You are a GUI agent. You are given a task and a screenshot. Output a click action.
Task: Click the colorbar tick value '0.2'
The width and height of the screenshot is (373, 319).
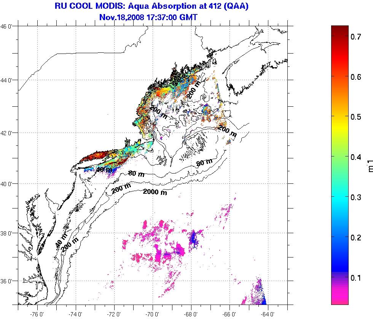[x=356, y=237]
